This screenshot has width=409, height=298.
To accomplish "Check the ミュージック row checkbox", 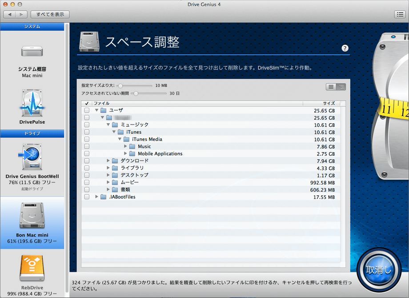I will point(87,125).
